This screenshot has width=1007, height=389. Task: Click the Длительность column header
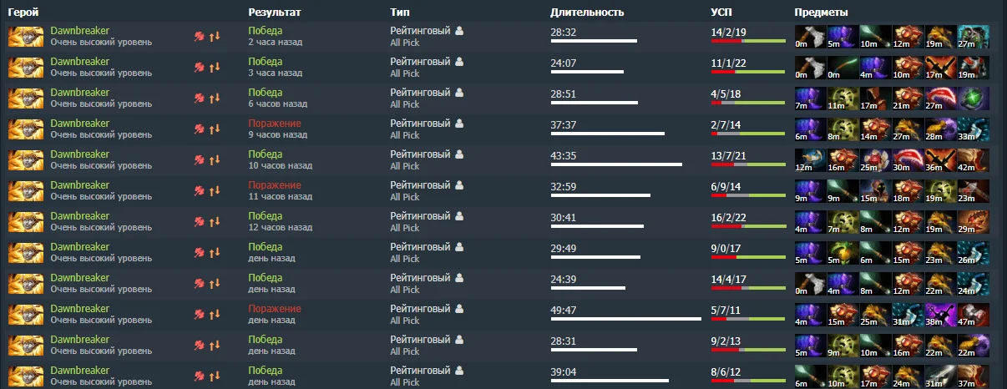pyautogui.click(x=588, y=13)
